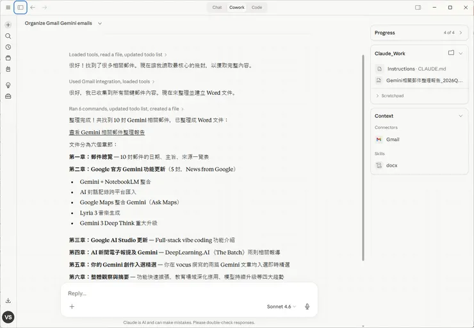Minimize the window
Viewport: 474px width, 328px height.
tap(434, 8)
